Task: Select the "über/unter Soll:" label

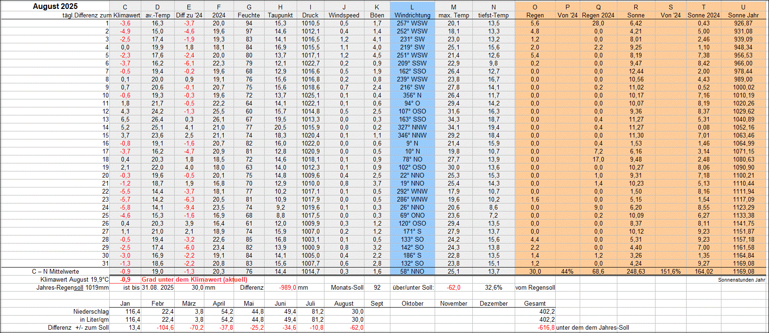Action: 413,287
